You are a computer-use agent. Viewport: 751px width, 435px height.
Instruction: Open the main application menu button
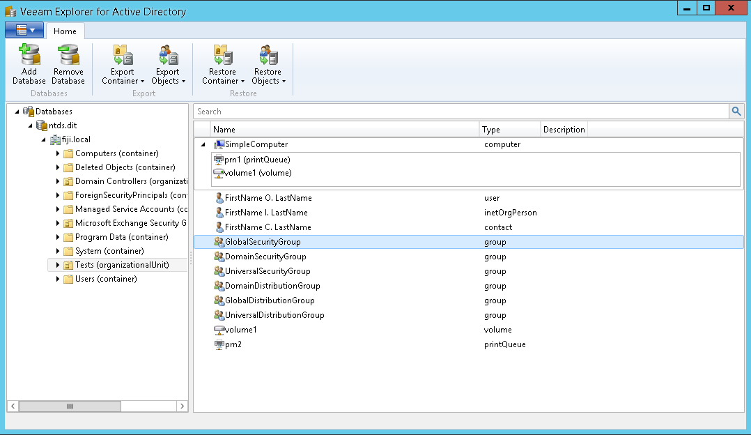tap(23, 31)
